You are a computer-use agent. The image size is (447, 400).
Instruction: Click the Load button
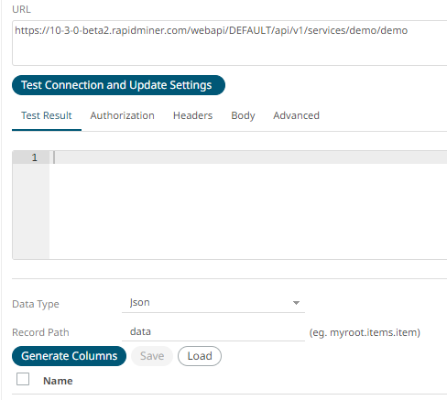200,356
